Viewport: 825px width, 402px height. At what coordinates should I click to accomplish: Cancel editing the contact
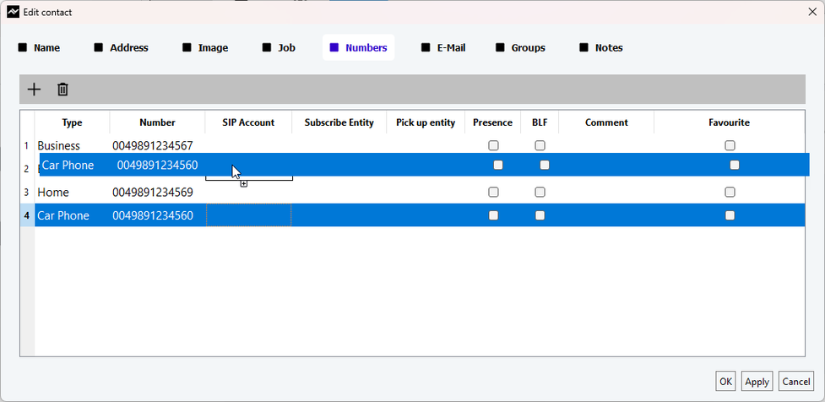[796, 382]
